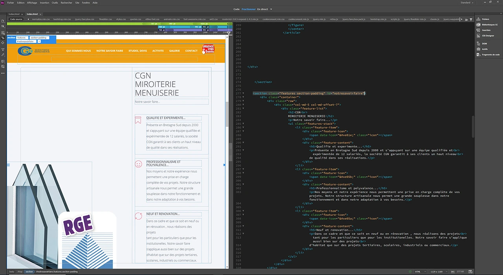Add class with plus button in element display
This screenshot has width=503, height=275.
(x=39, y=41)
